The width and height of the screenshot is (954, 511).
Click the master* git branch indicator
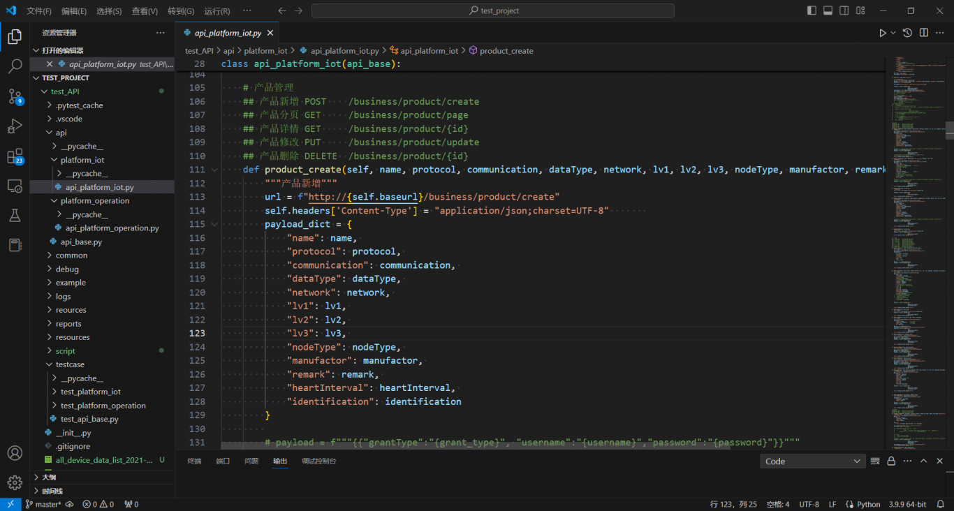[43, 504]
